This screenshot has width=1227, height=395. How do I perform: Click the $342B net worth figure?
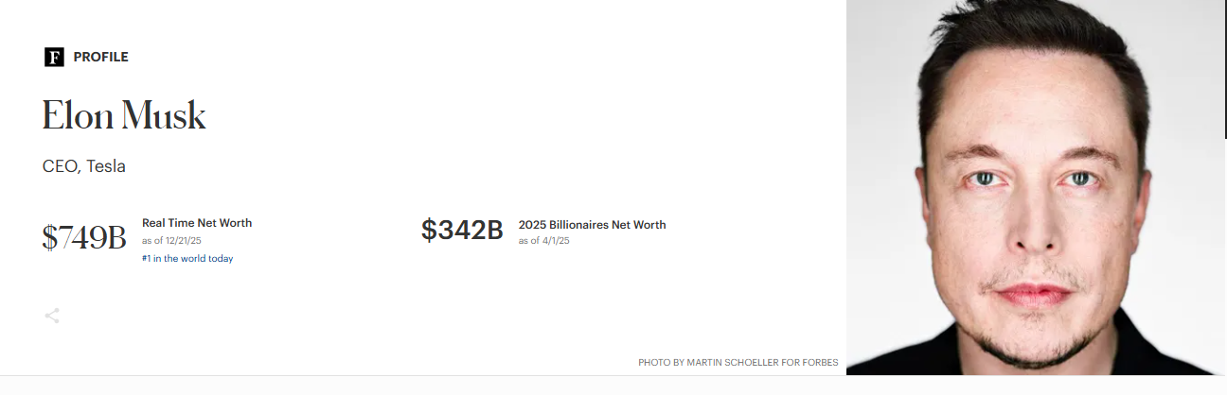[462, 230]
